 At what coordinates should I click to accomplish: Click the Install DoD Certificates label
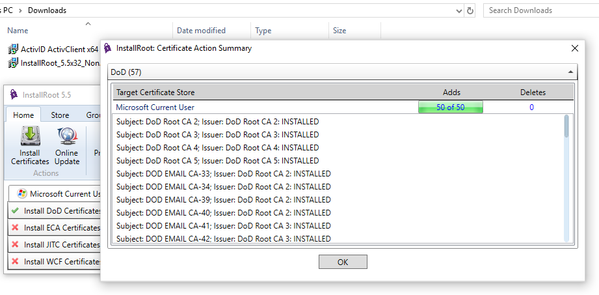62,211
